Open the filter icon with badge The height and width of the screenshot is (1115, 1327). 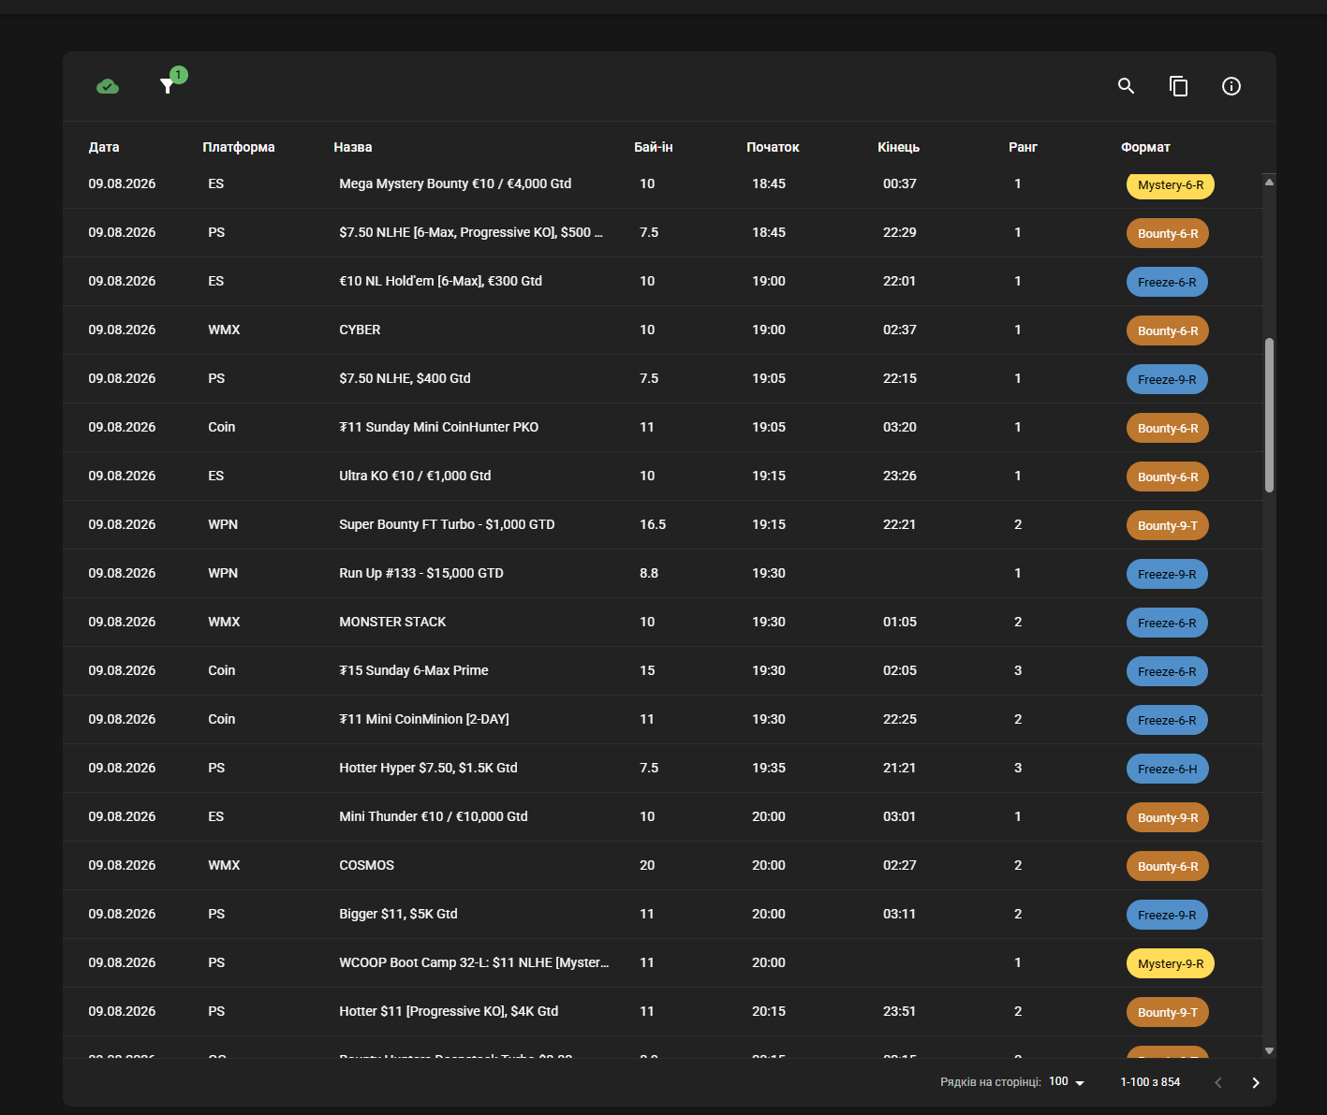[x=168, y=86]
